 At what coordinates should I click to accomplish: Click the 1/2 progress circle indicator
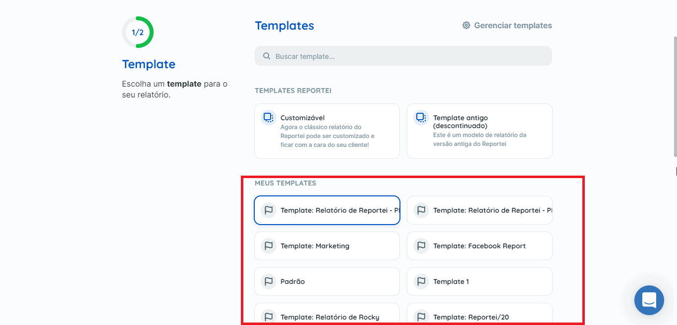point(138,32)
